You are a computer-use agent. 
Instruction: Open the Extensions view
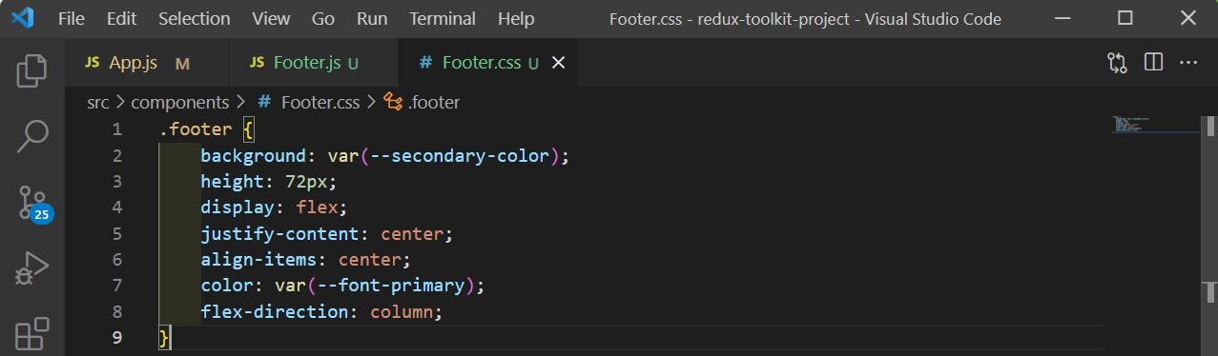31,334
